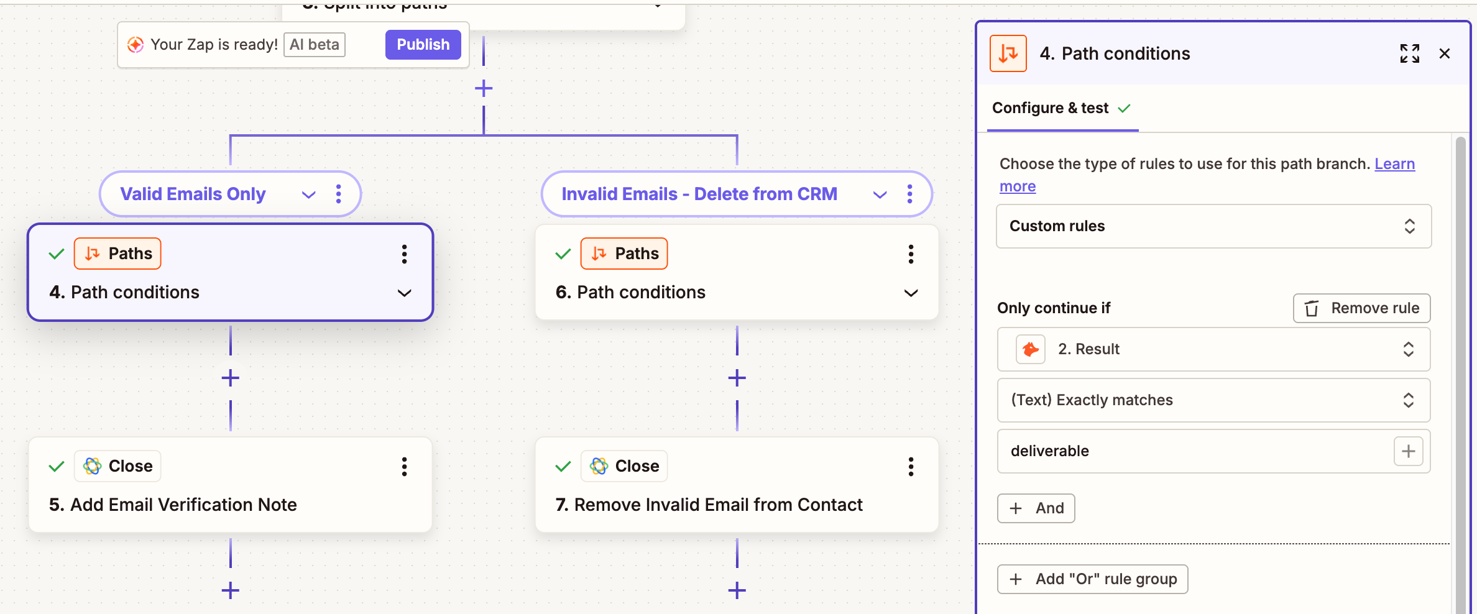Click the Remove rule button
This screenshot has height=614, width=1477.
coord(1361,308)
